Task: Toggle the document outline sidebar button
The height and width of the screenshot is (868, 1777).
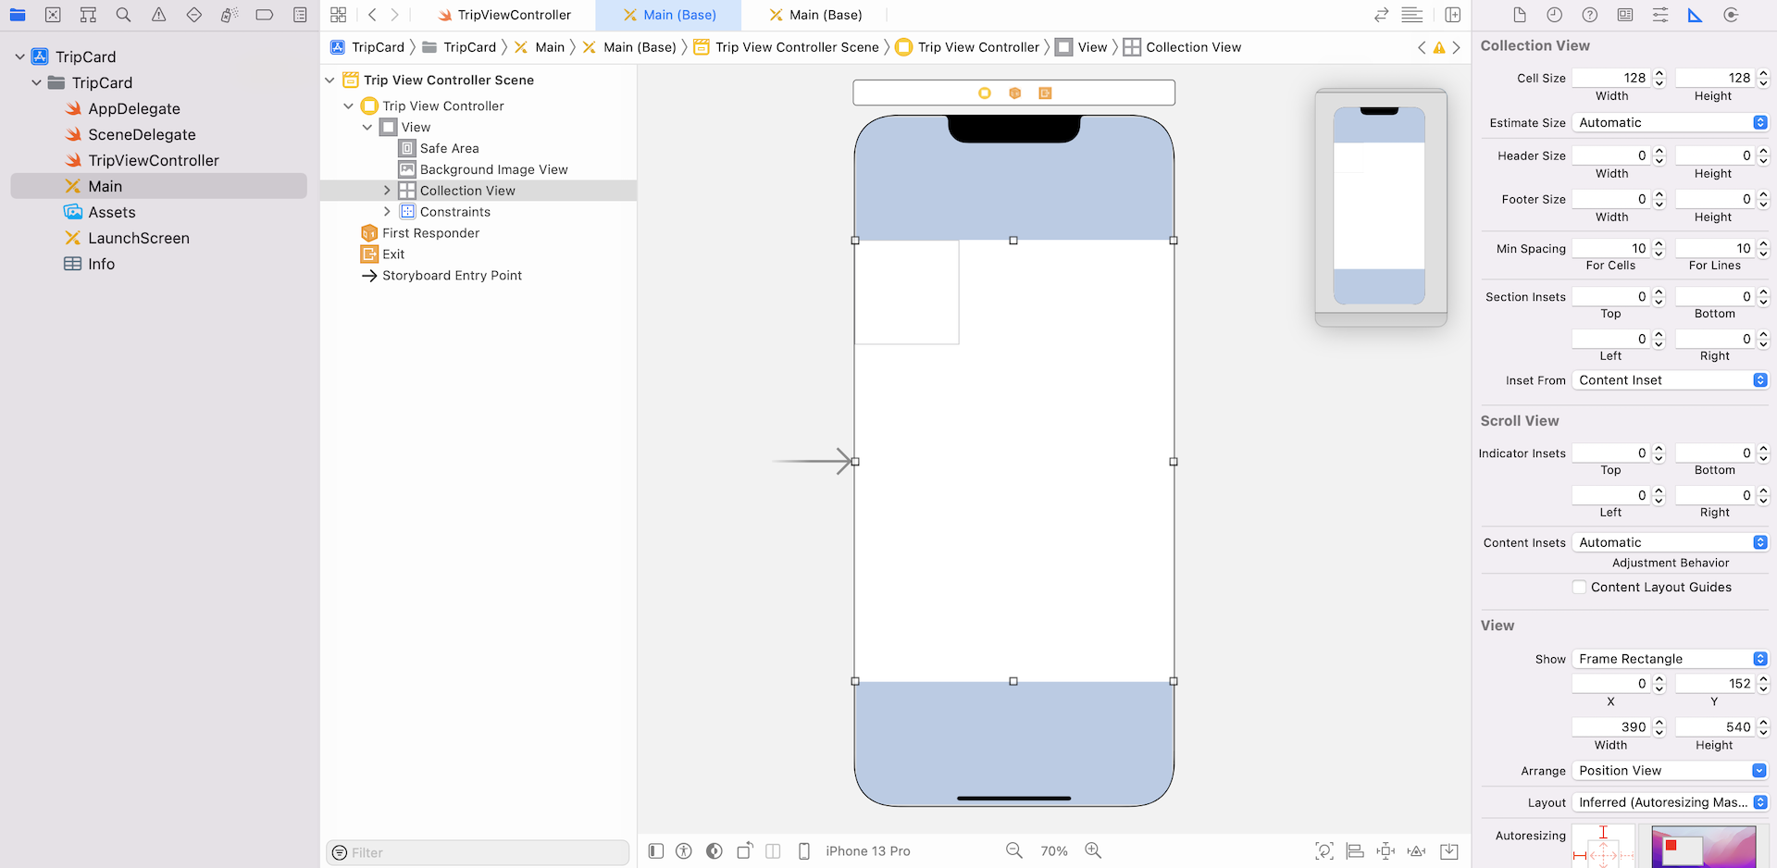Action: (656, 850)
